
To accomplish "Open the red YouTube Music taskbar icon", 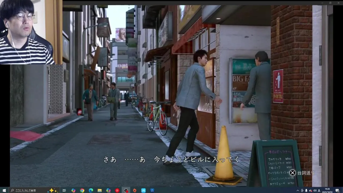I will (117, 190).
